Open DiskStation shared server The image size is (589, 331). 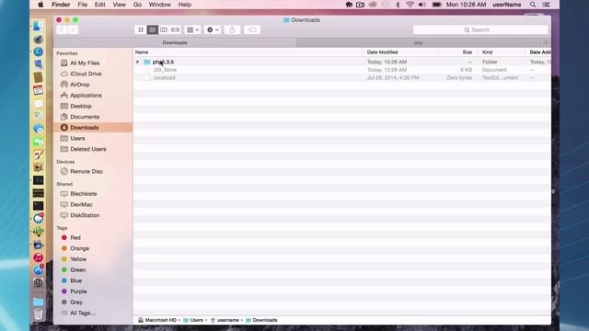coord(85,215)
